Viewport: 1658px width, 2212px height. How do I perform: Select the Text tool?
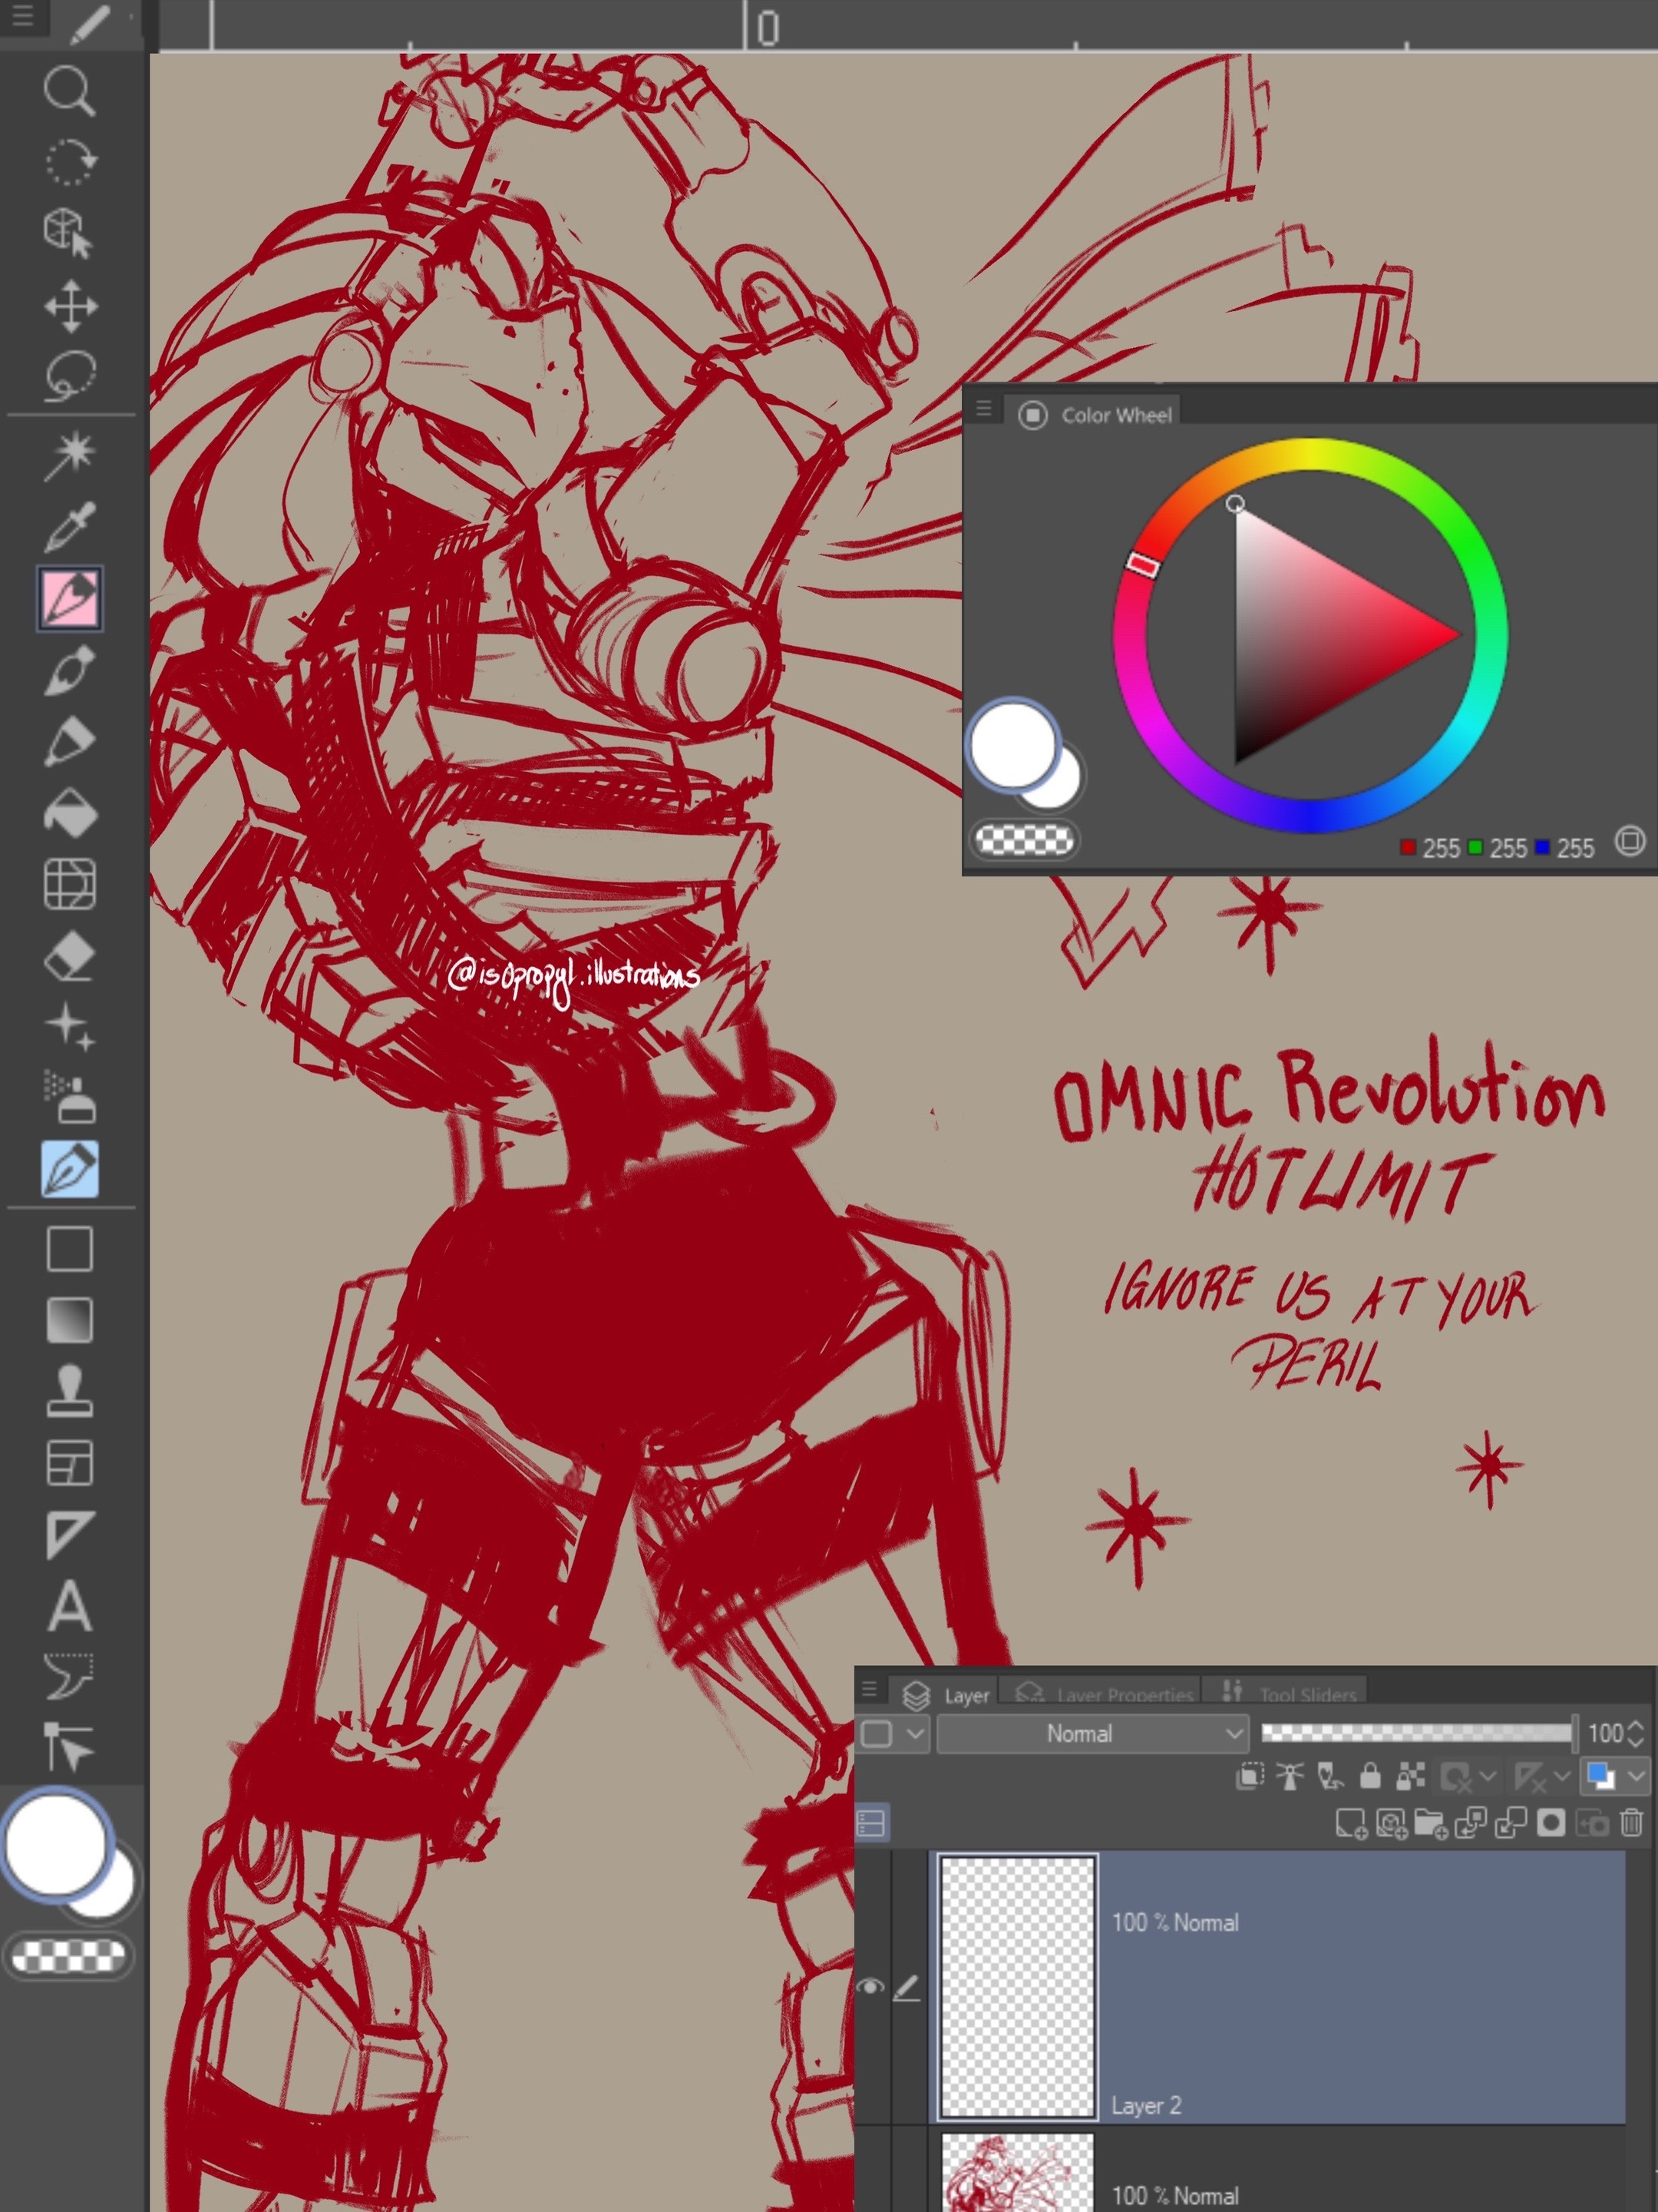pos(70,1606)
